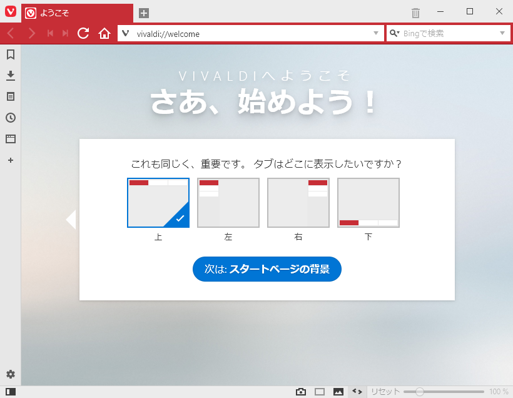Open a new tab with plus button

tap(144, 13)
